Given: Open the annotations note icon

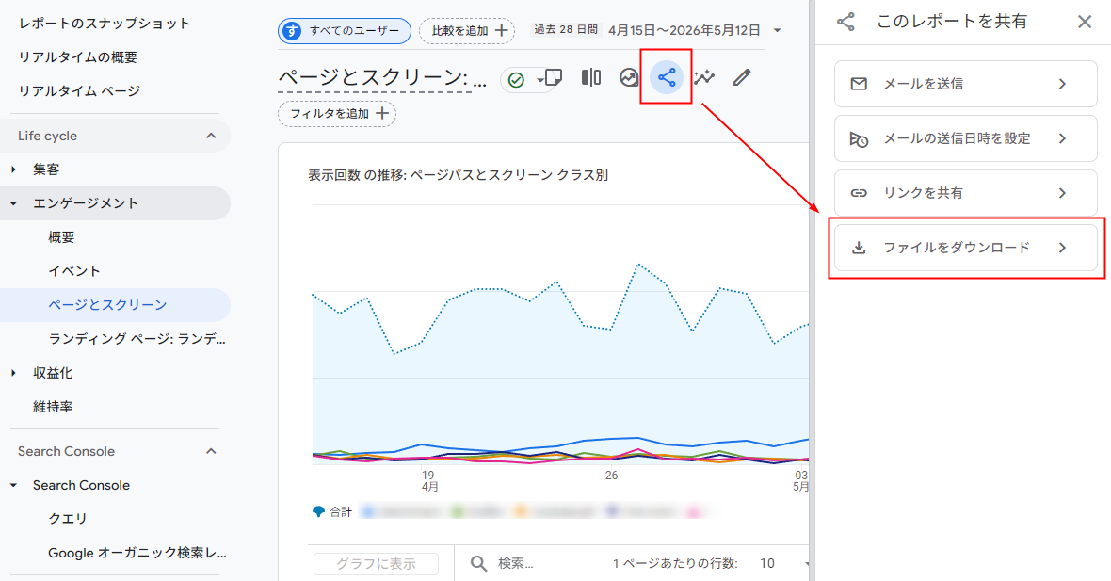Looking at the screenshot, I should (554, 77).
